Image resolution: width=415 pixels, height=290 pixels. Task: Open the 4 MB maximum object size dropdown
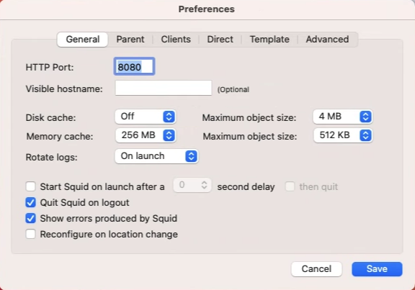pyautogui.click(x=343, y=117)
